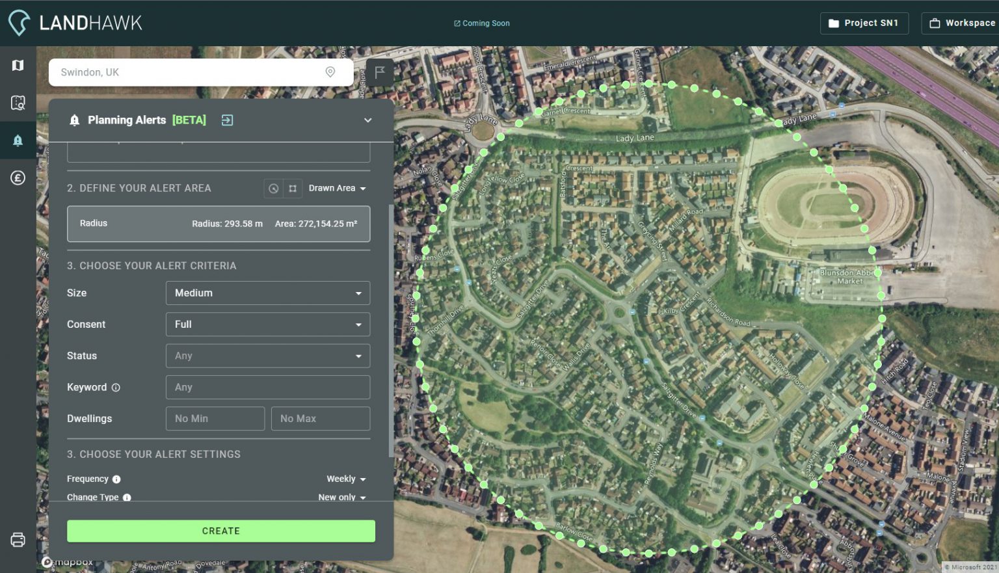The image size is (999, 573).
Task: Open the Size dropdown set to Medium
Action: click(x=267, y=293)
